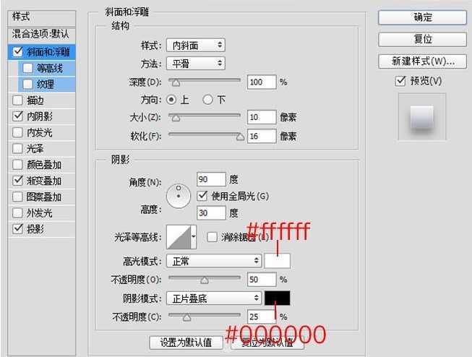Viewport: 472px width, 357px height.
Task: Expand the 阴影模式 shadow mode dropdown
Action: (213, 298)
